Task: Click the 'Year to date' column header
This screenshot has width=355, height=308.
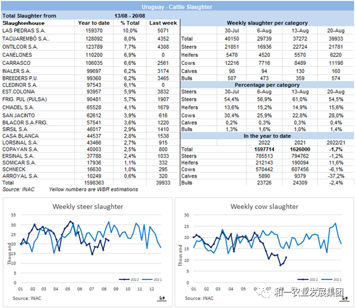Action: coord(94,23)
